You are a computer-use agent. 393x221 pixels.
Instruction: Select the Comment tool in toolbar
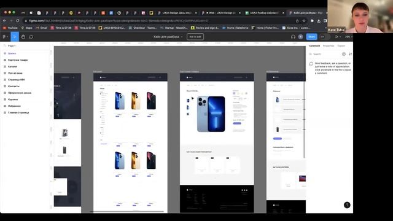point(31,37)
